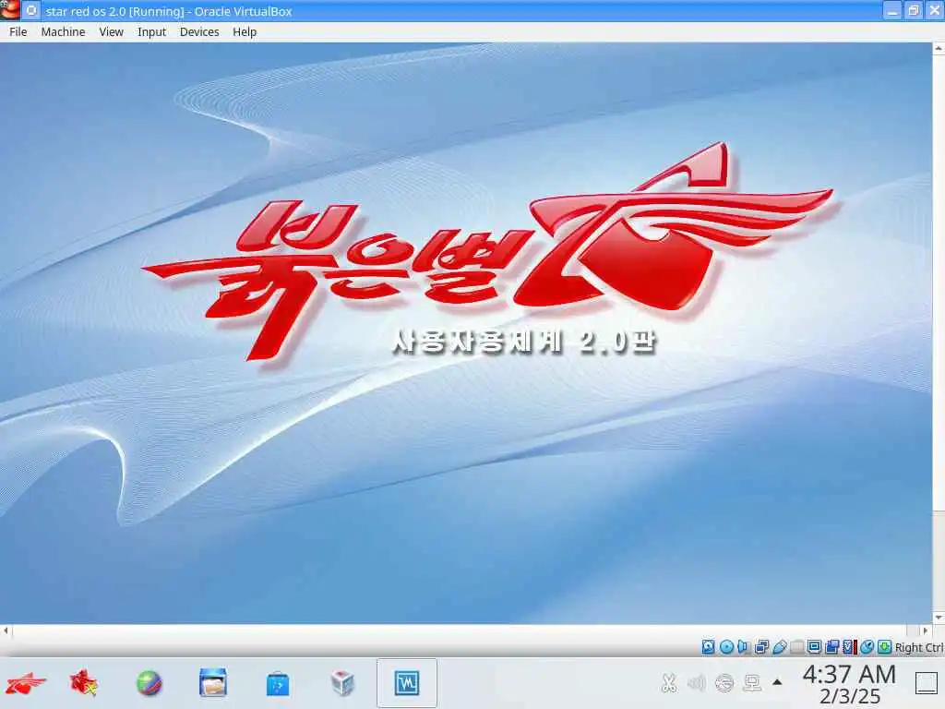Click the horizontal scrollbar left arrow
Screen dimensions: 945x709
pyautogui.click(x=6, y=631)
